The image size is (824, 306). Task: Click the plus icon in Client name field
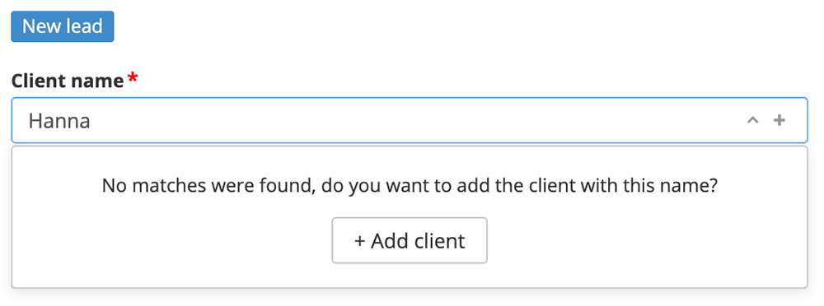(780, 121)
